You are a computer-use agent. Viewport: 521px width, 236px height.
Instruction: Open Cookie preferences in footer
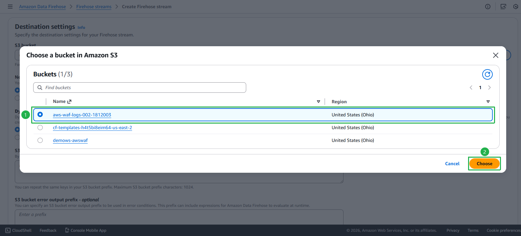(504, 230)
